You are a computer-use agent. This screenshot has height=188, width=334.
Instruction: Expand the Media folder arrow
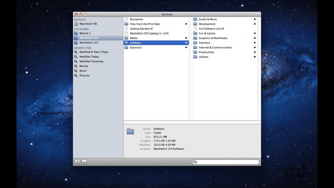coord(186,38)
